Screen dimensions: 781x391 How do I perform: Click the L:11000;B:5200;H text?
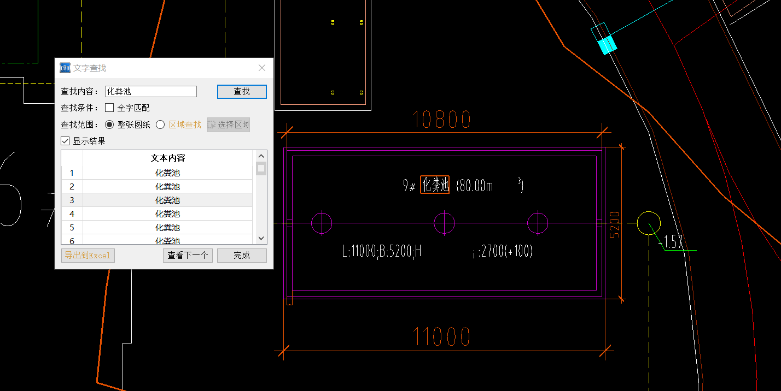pyautogui.click(x=382, y=252)
